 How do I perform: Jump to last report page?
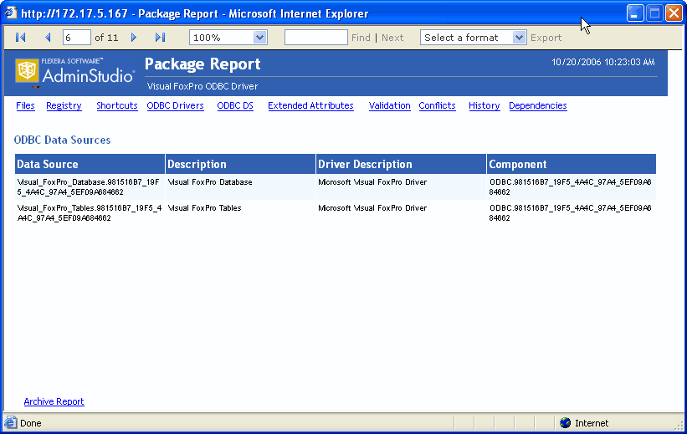[161, 38]
